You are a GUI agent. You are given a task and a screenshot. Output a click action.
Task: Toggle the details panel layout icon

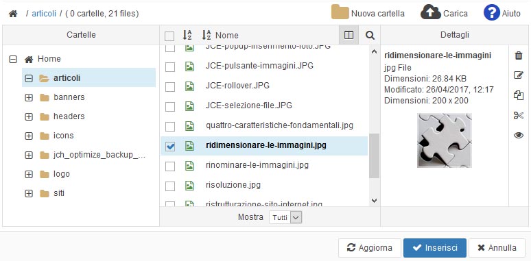[349, 35]
